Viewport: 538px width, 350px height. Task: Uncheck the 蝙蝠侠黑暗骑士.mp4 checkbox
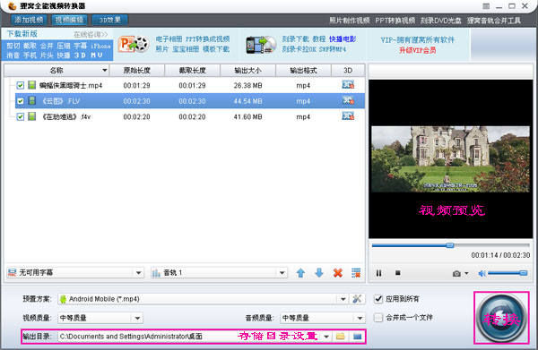[21, 85]
